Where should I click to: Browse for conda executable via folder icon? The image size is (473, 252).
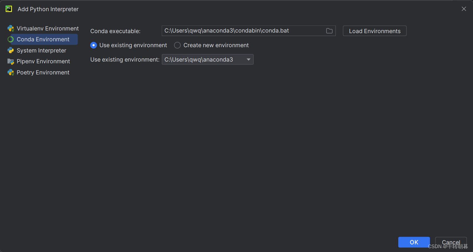(x=329, y=31)
